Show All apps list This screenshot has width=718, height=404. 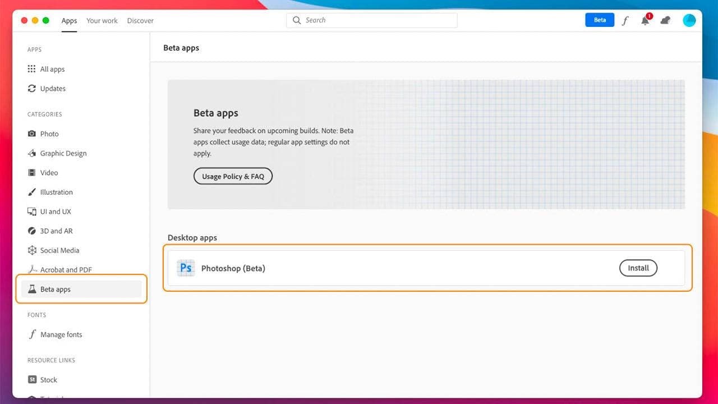(52, 70)
